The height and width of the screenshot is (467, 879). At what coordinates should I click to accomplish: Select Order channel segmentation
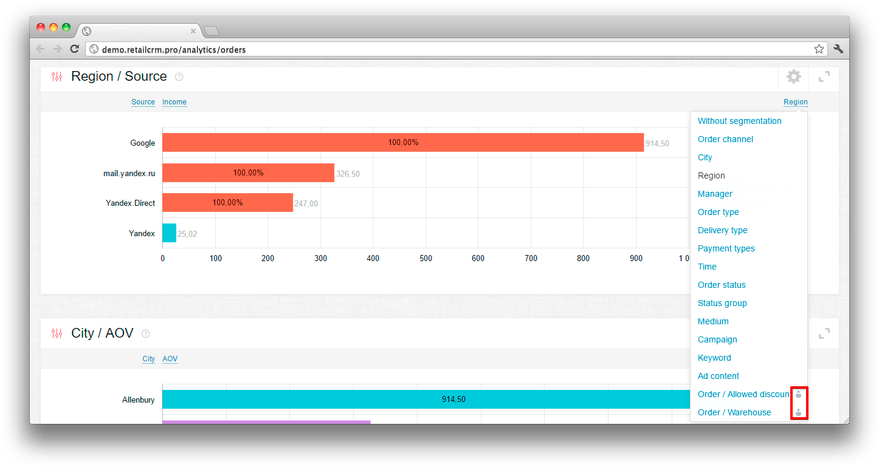pyautogui.click(x=725, y=139)
